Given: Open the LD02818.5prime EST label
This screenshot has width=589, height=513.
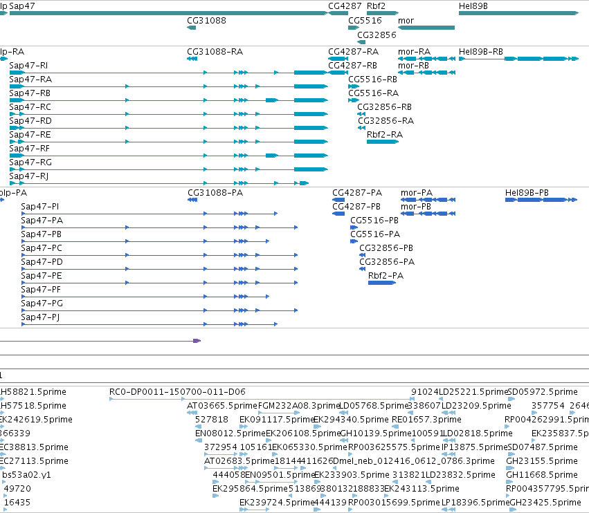Looking at the screenshot, I should coord(478,433).
